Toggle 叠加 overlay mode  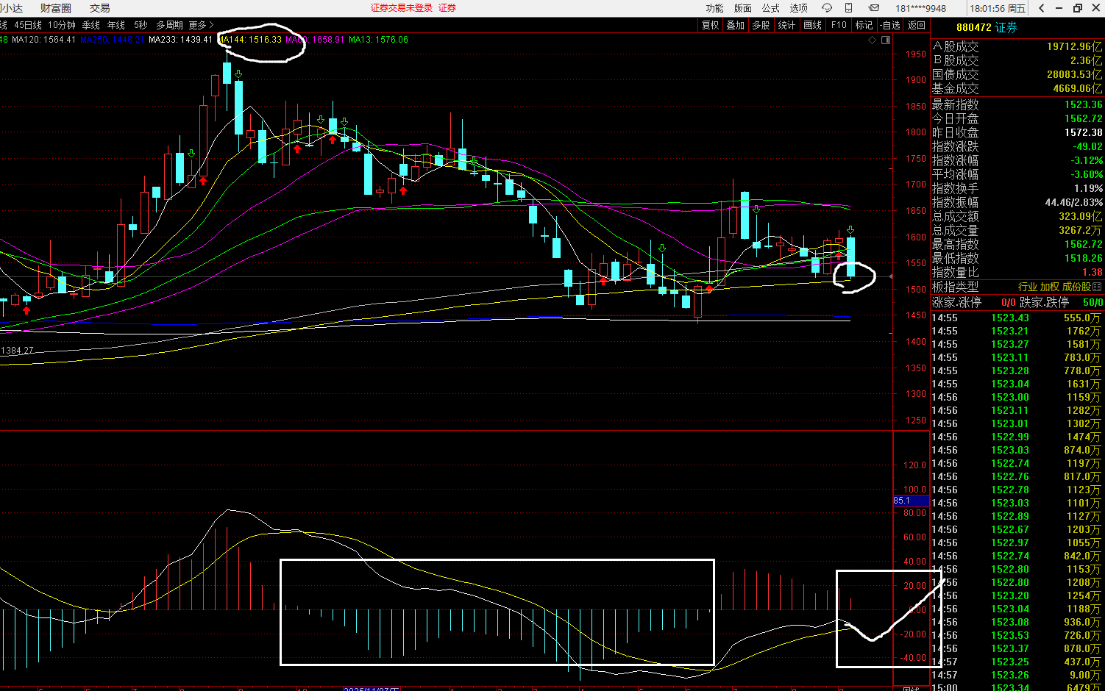pos(736,25)
